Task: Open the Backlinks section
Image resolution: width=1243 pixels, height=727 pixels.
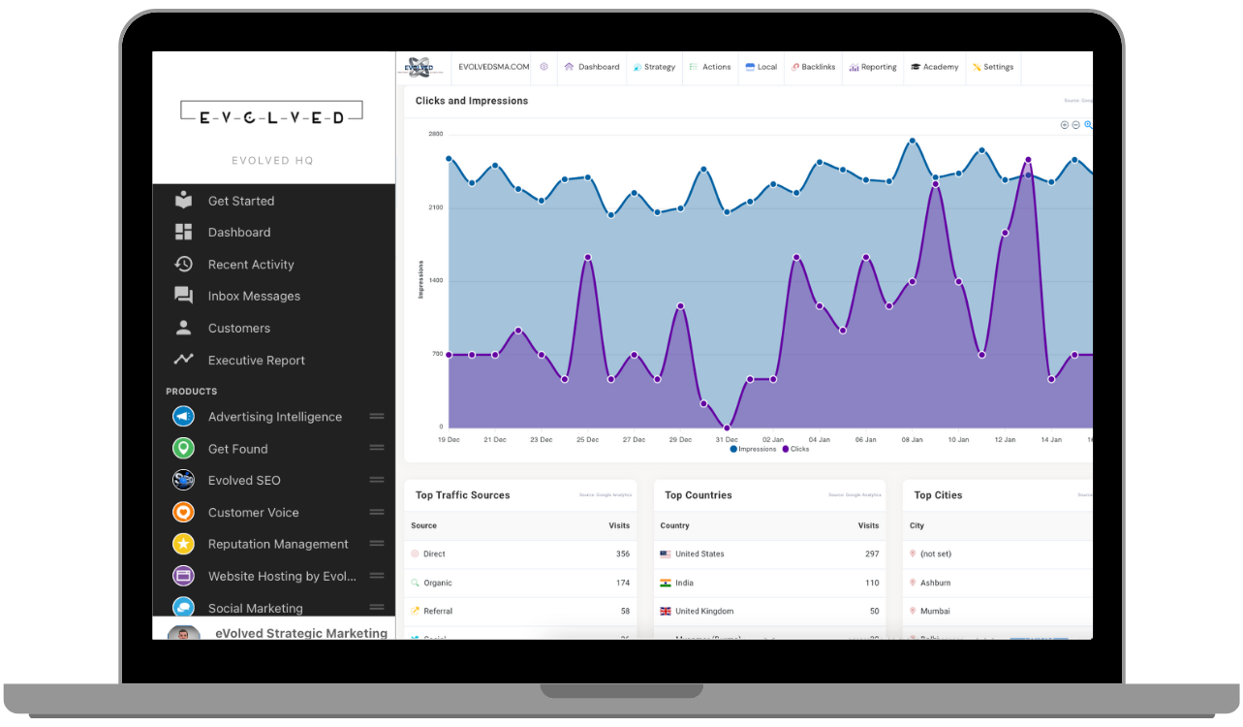Action: (814, 67)
